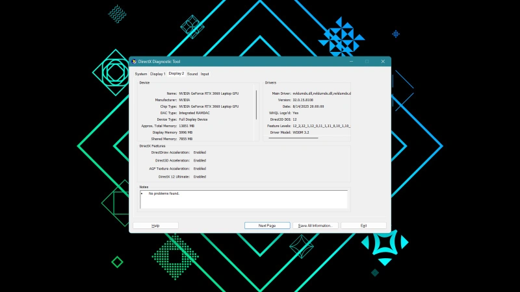Click the Feature Levels value text
Screen dimensions: 520x292
pyautogui.click(x=321, y=126)
